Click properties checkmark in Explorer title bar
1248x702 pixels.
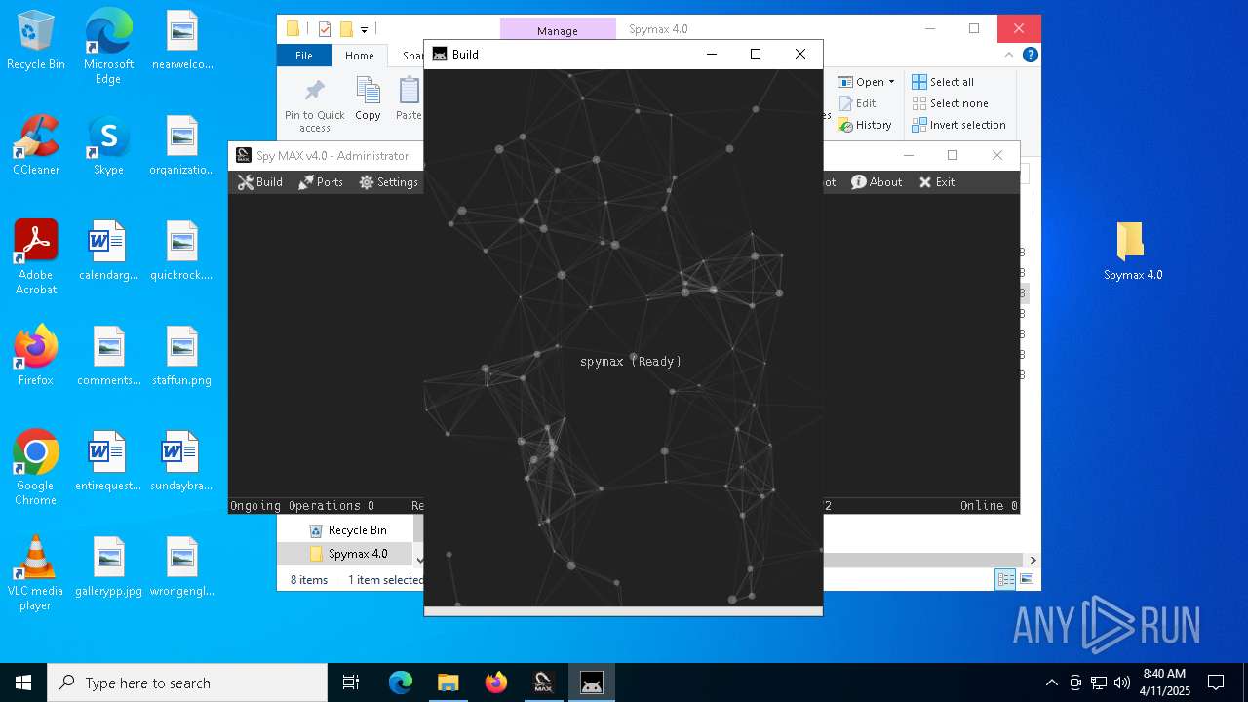tap(325, 29)
